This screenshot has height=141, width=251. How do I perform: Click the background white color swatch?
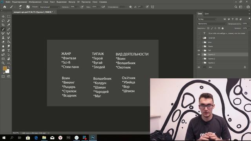point(8,72)
